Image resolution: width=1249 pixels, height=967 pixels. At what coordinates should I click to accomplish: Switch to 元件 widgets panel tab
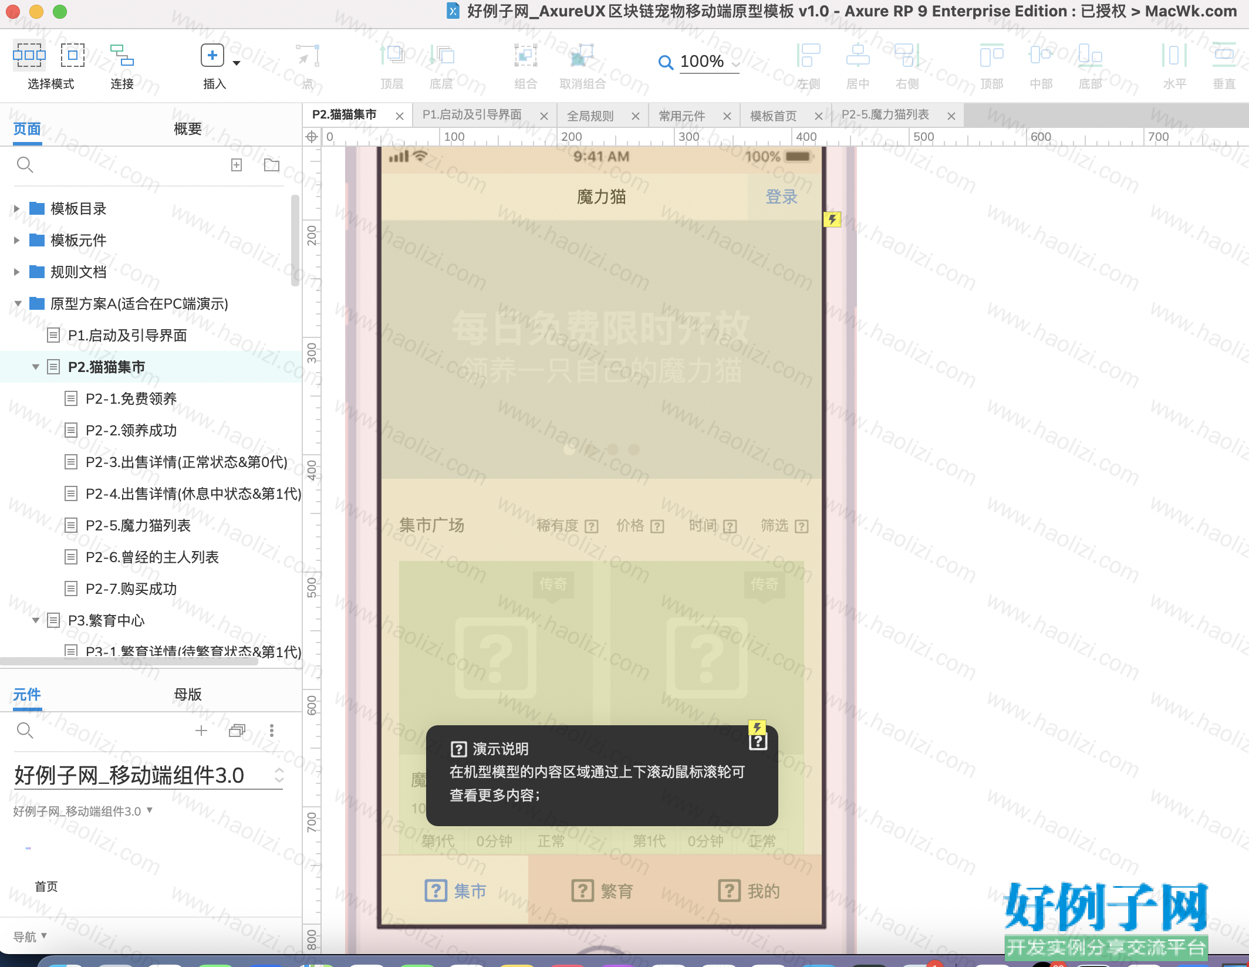click(x=27, y=694)
